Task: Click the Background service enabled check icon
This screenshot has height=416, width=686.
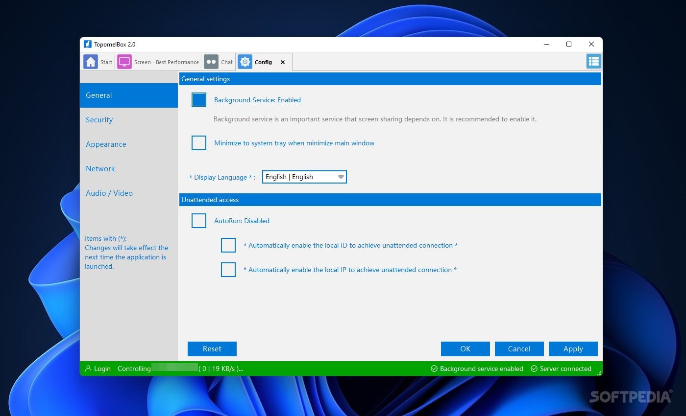Action: [434, 369]
